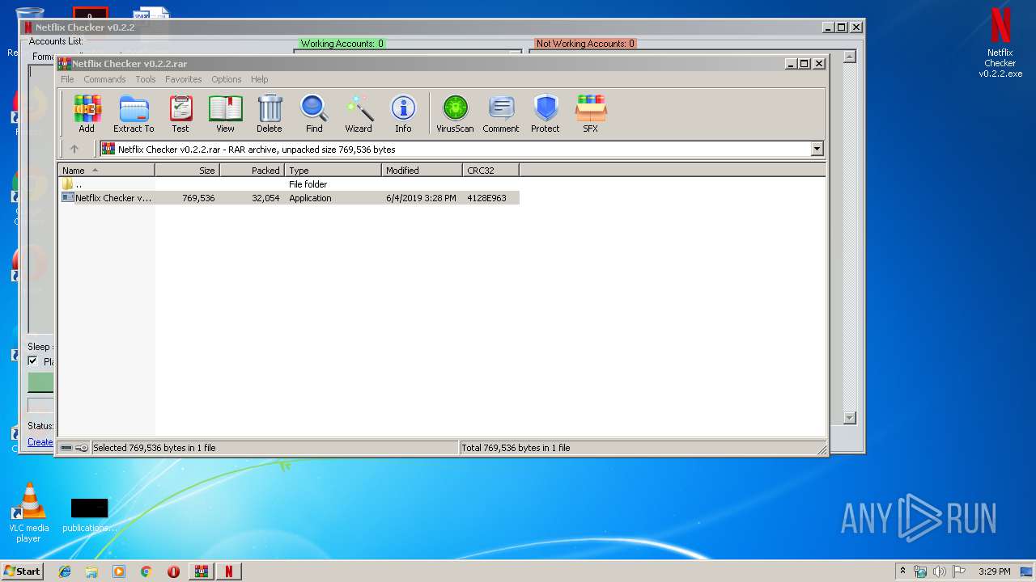The width and height of the screenshot is (1036, 582).
Task: Go up one folder level arrow
Action: (x=74, y=149)
